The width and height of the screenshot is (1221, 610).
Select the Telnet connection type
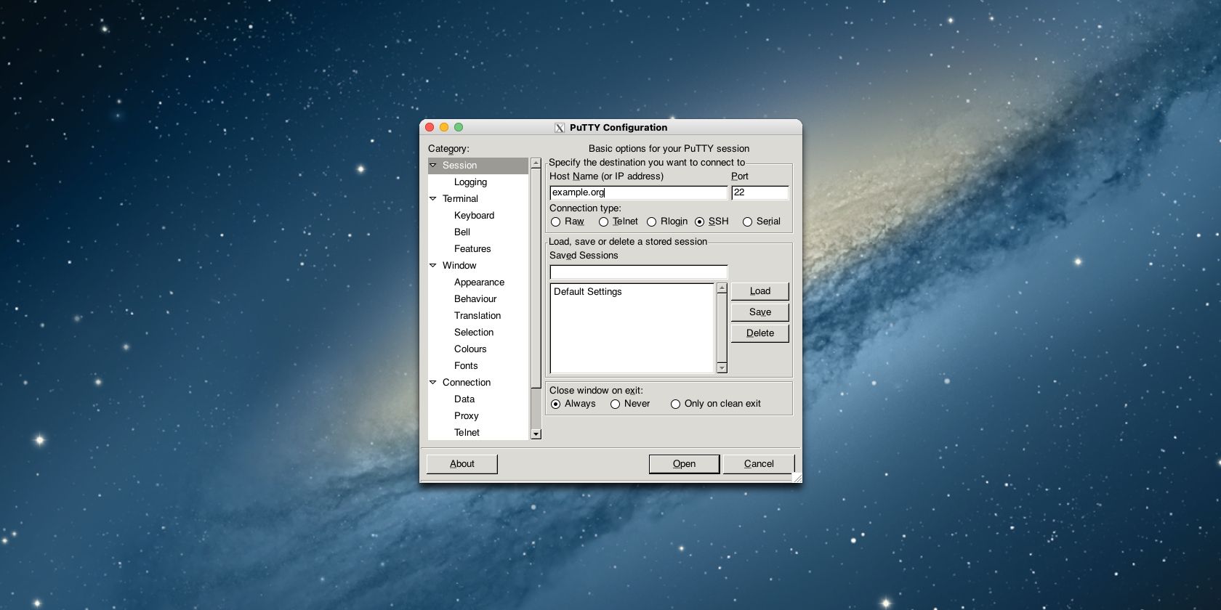coord(603,222)
